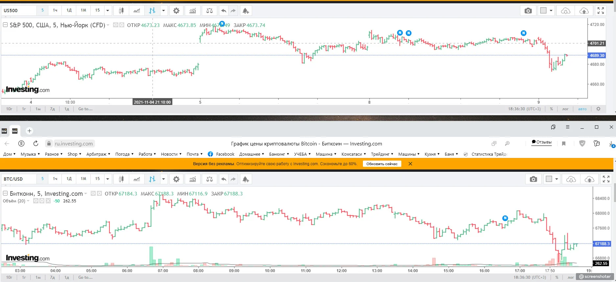The width and height of the screenshot is (616, 282).
Task: Open indicators menu in US500 chart toolbar
Action: tap(193, 11)
